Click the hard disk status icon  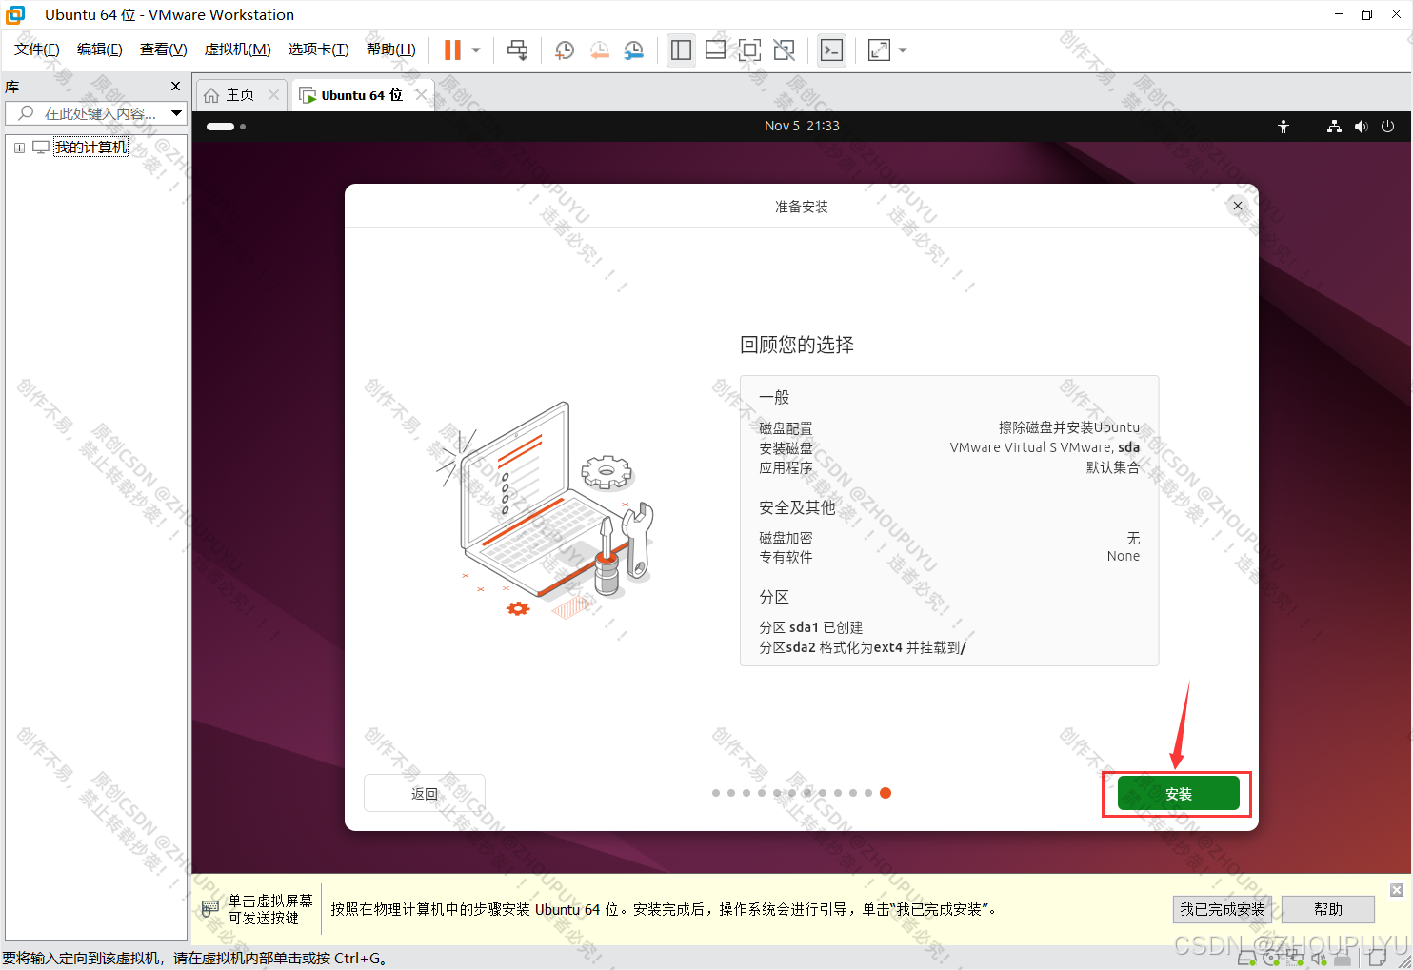click(x=1247, y=960)
